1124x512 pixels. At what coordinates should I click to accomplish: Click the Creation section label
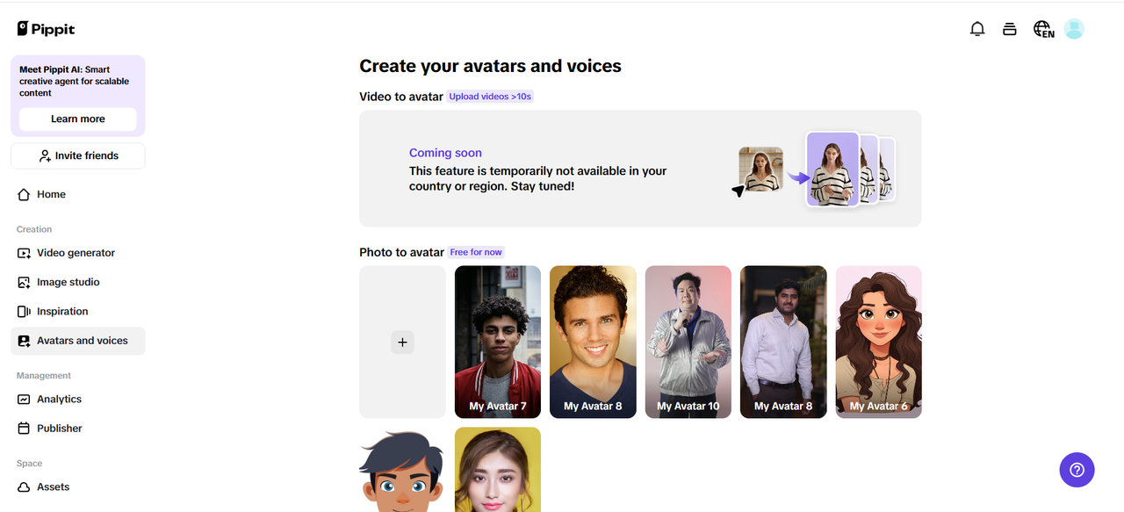(34, 229)
